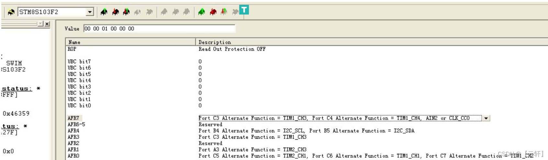The image size is (548, 160).
Task: Click the faded red-green chip verify icon
Action: (224, 12)
